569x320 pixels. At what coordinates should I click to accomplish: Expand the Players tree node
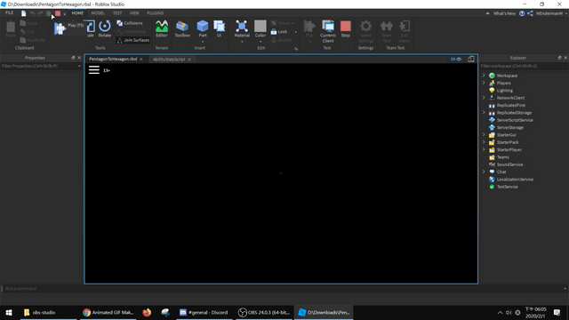484,83
